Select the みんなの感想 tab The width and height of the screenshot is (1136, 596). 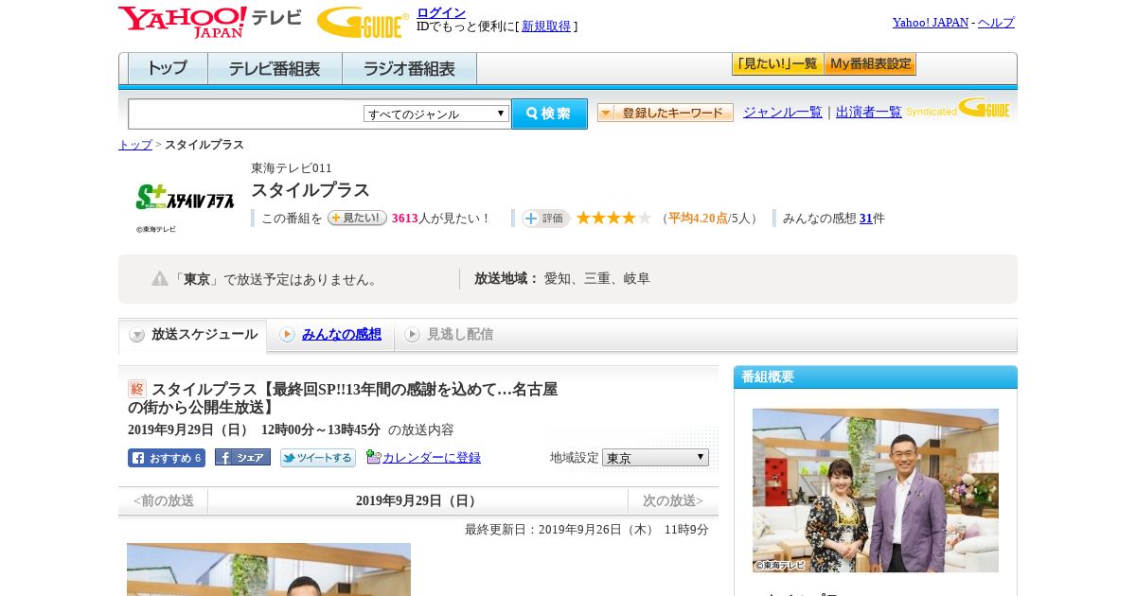click(331, 335)
